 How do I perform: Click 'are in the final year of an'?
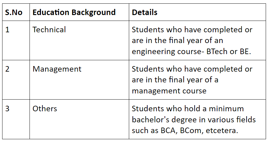tap(177, 41)
